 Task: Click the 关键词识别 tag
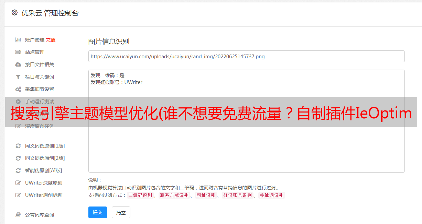[x=272, y=195]
